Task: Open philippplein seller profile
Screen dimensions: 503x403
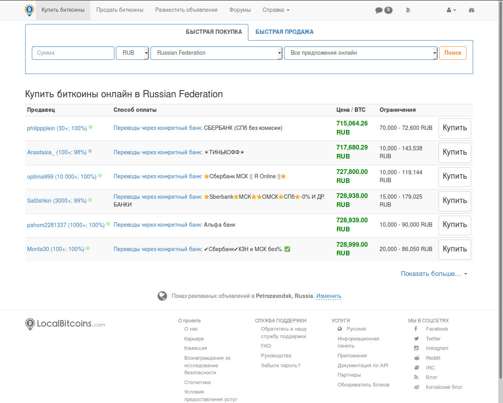Action: click(x=57, y=128)
